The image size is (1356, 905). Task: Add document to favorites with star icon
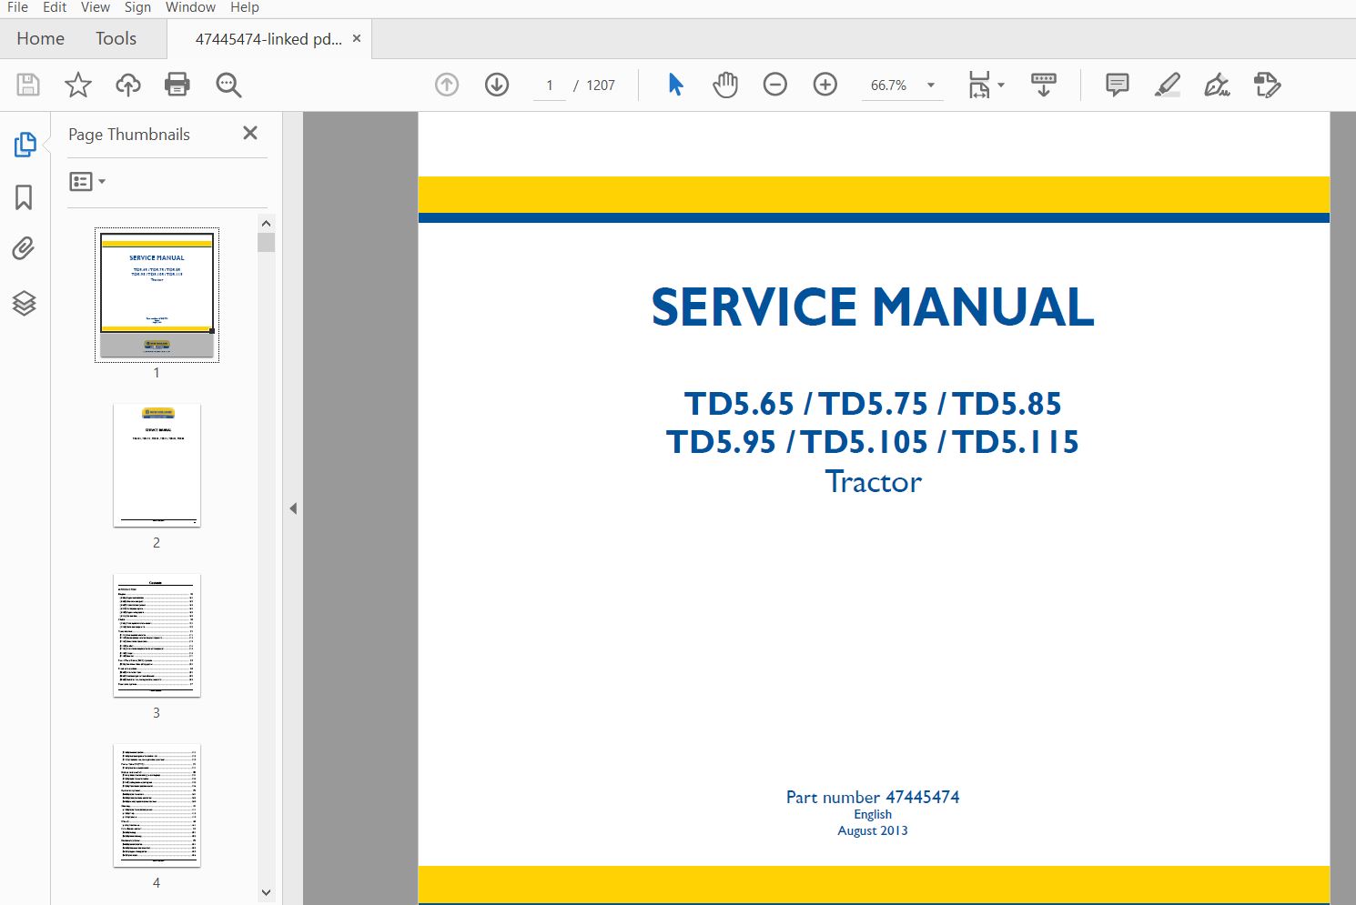(x=78, y=85)
